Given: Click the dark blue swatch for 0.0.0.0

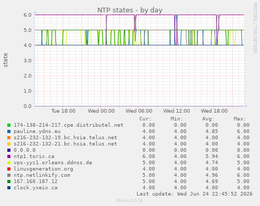Looking at the screenshot, I should pyautogui.click(x=9, y=150).
